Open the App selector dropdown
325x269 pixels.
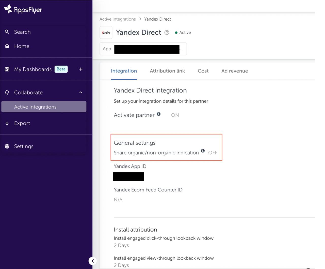click(143, 49)
